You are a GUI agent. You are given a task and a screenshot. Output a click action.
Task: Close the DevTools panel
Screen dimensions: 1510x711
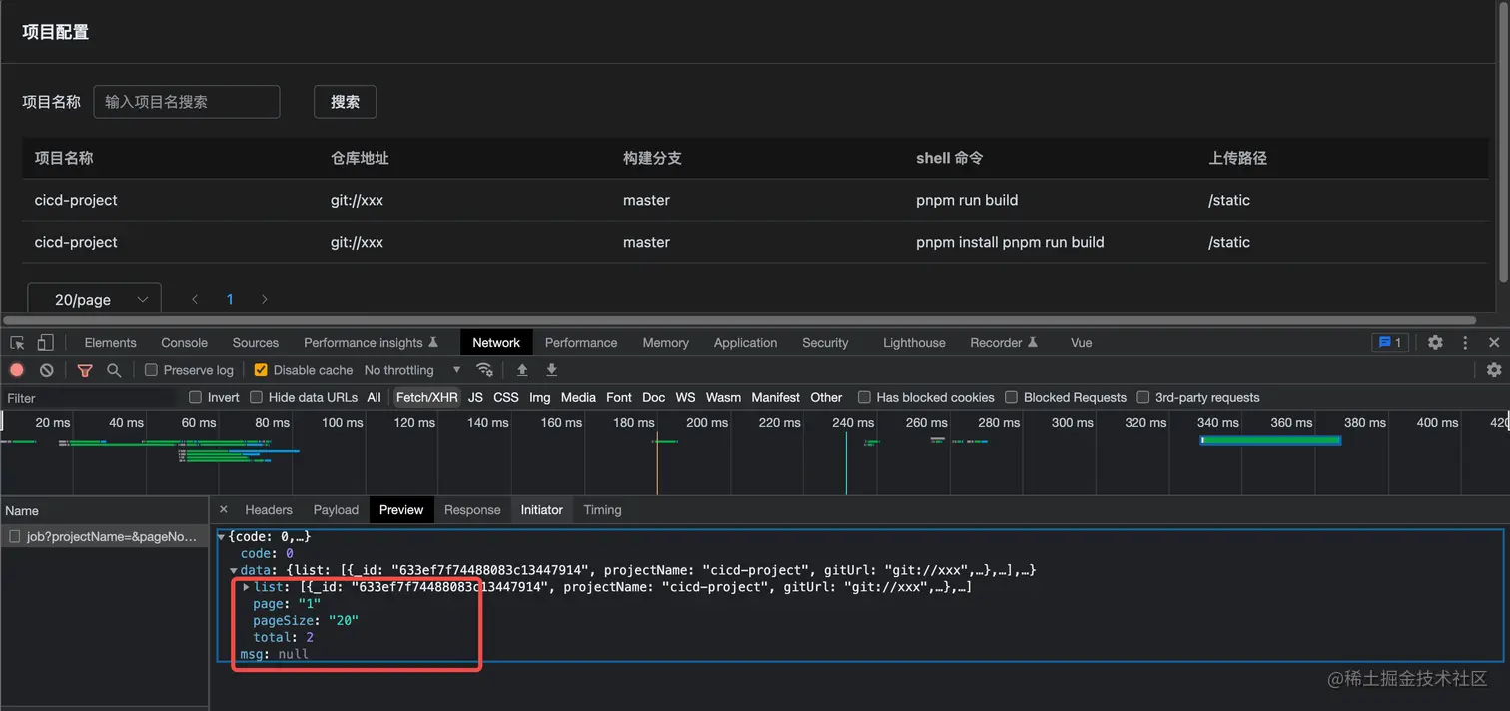click(1494, 342)
